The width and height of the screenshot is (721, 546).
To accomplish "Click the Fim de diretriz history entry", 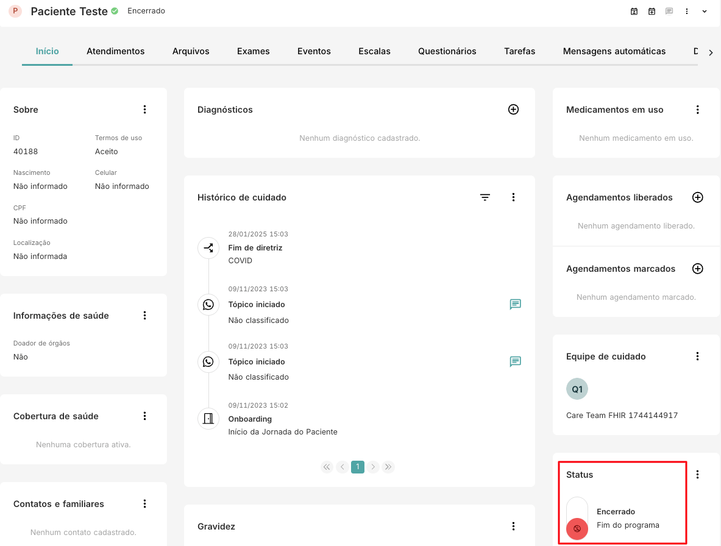I will pos(255,248).
